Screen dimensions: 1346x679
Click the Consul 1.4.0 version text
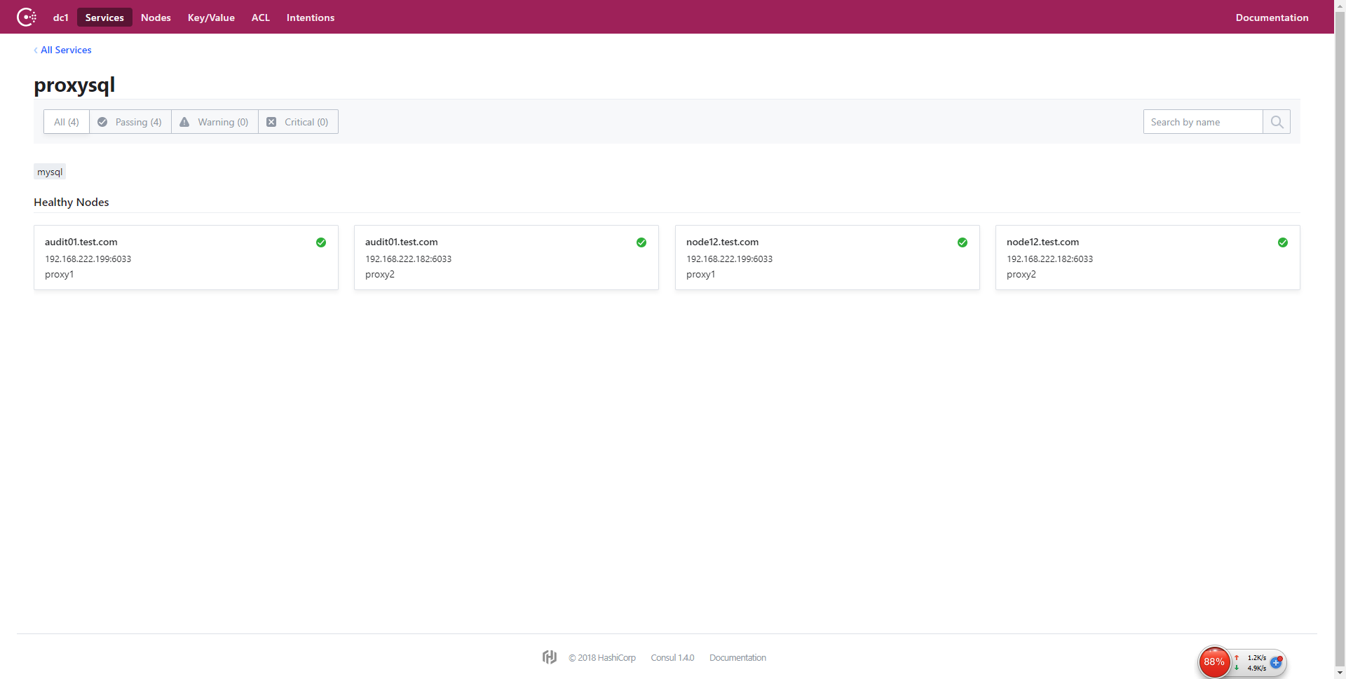[x=672, y=658]
